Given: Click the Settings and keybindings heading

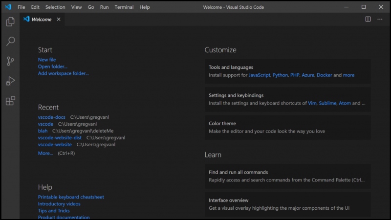Looking at the screenshot, I should [x=236, y=95].
